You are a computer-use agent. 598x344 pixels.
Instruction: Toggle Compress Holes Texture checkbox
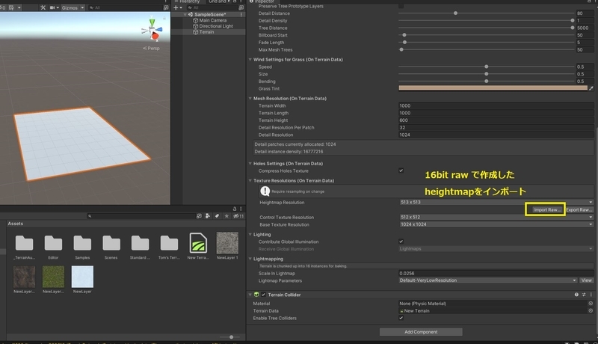coord(401,171)
